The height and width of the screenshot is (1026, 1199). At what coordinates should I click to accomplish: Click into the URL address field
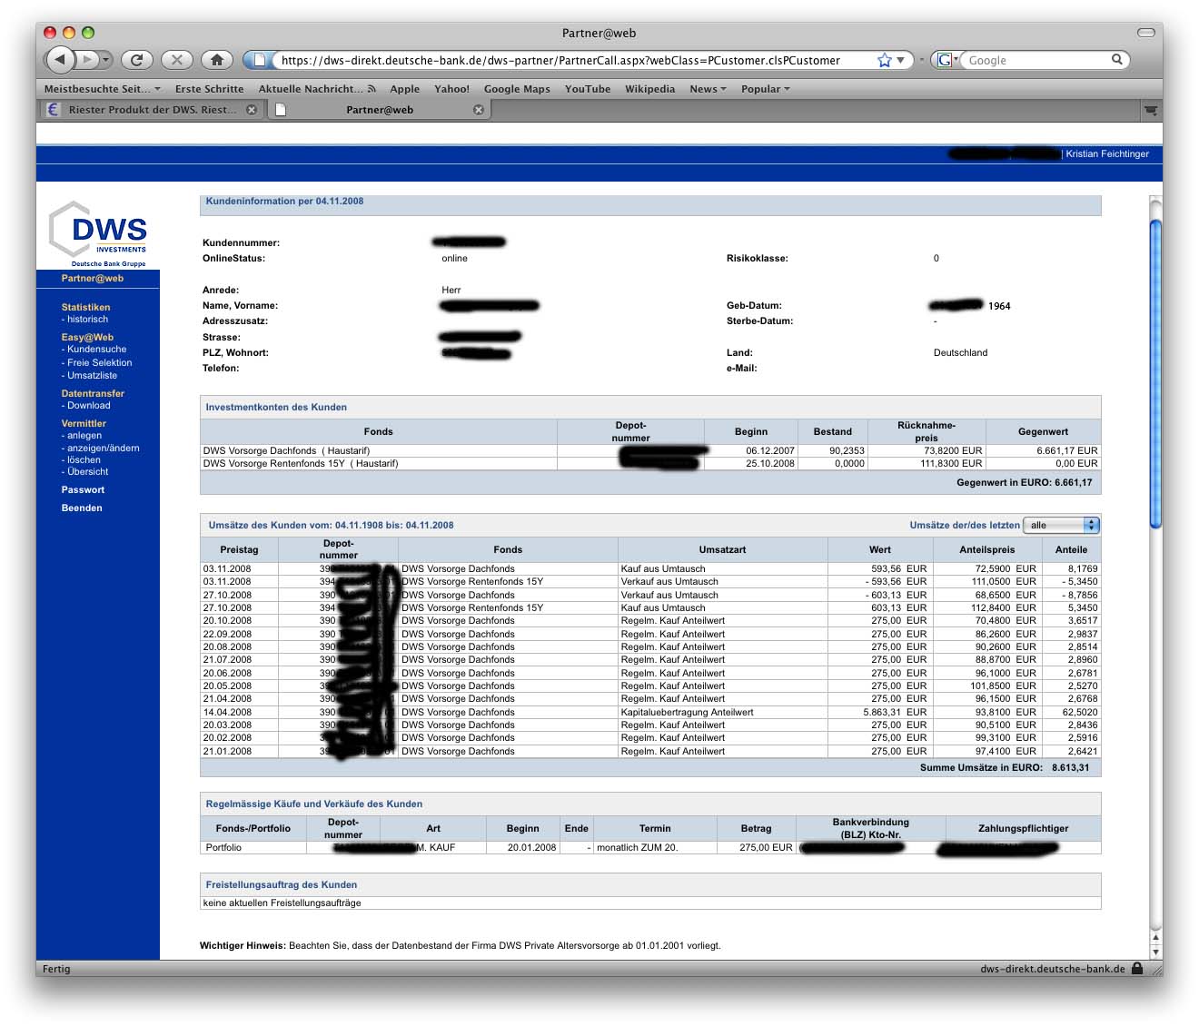[x=563, y=60]
